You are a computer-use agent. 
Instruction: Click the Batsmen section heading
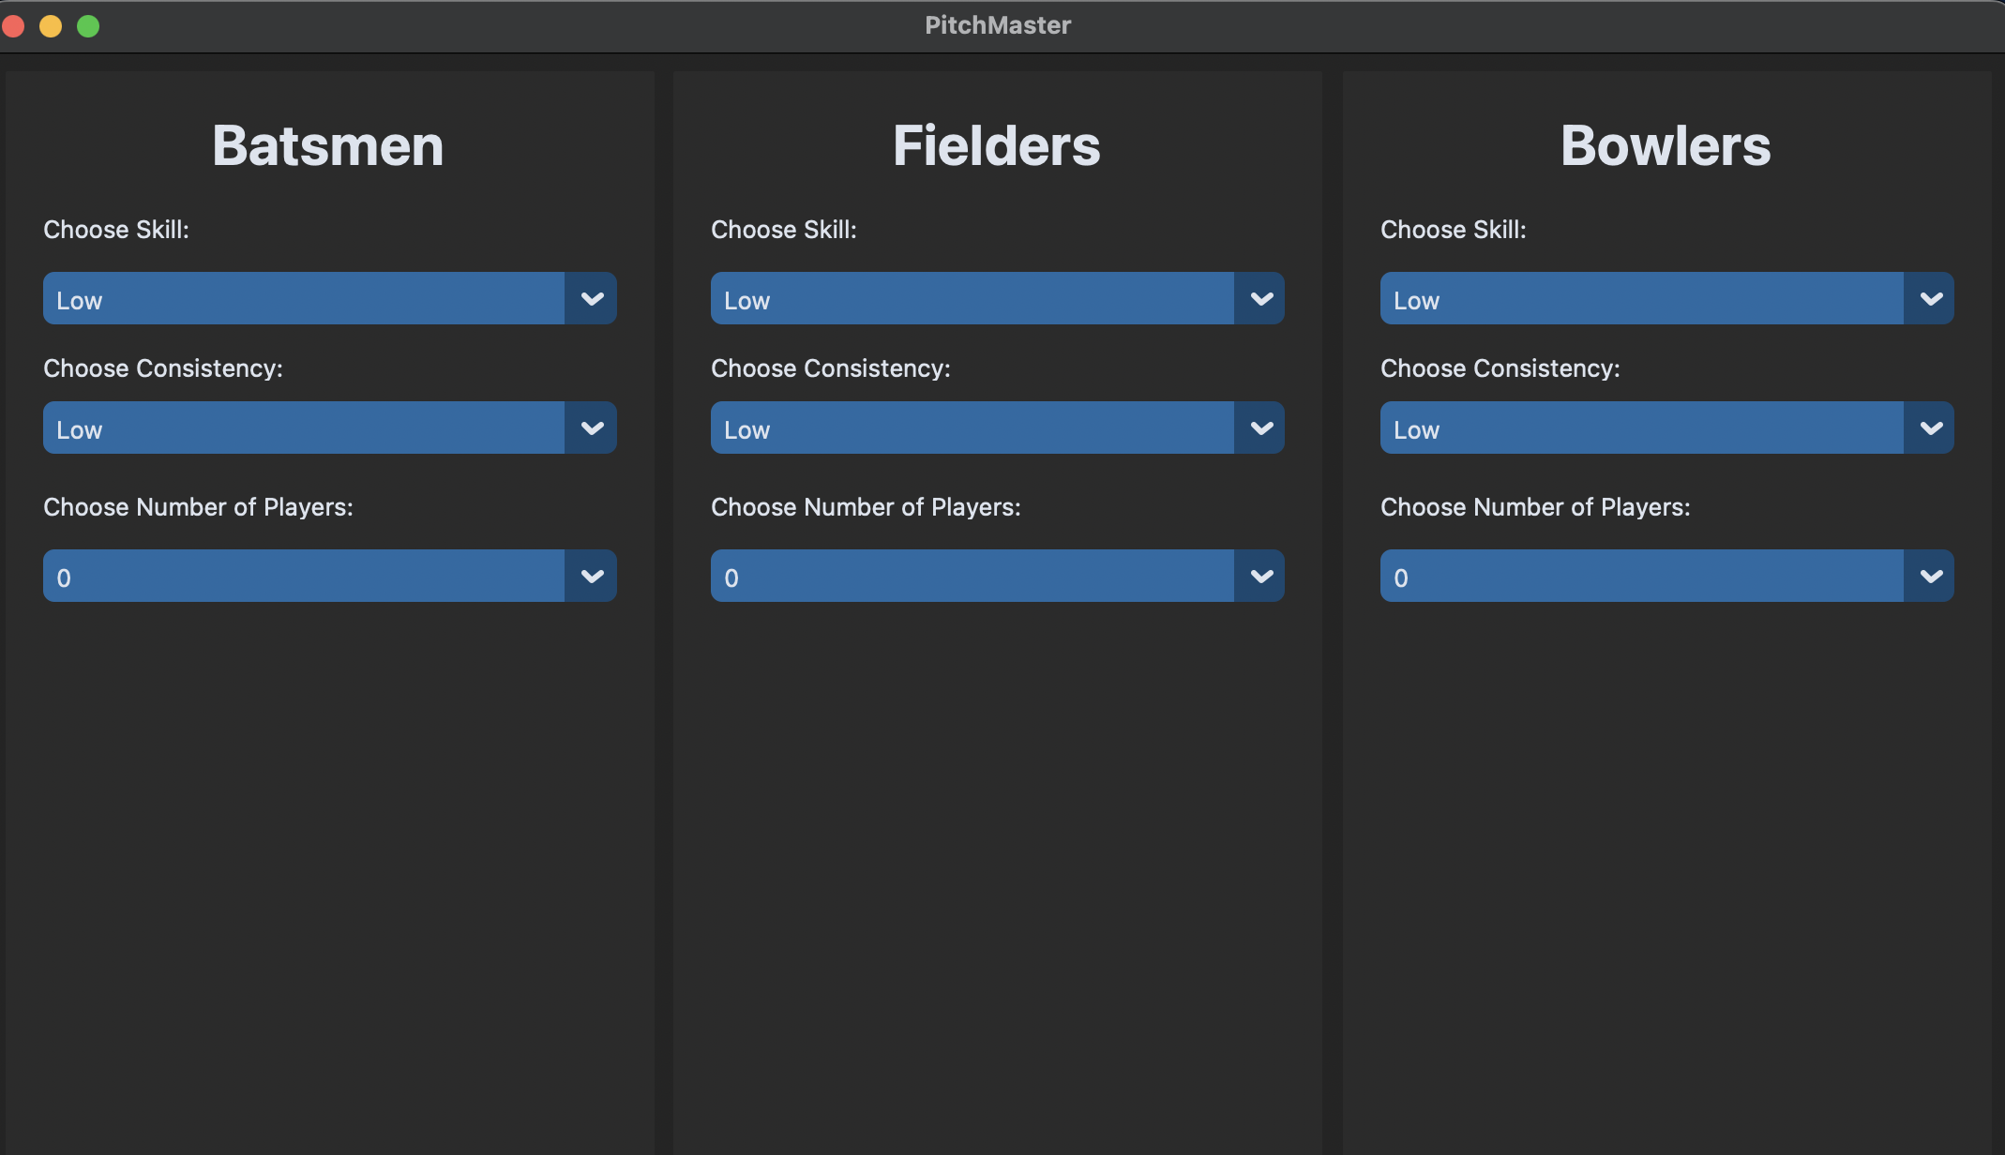(328, 145)
